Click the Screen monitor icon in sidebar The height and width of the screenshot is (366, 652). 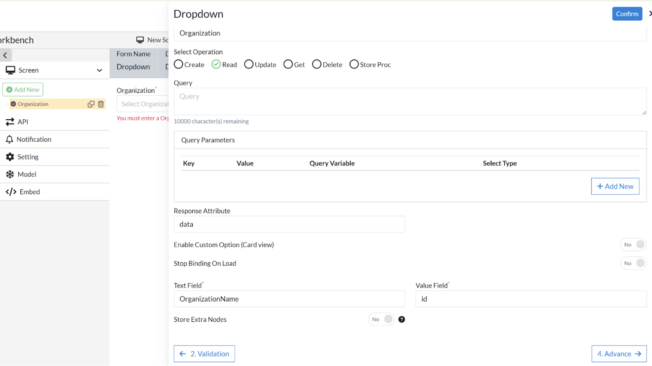tap(10, 70)
